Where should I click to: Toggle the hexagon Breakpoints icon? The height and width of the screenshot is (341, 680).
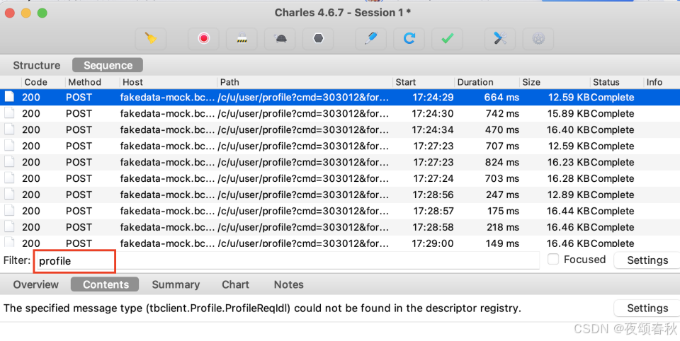[318, 39]
